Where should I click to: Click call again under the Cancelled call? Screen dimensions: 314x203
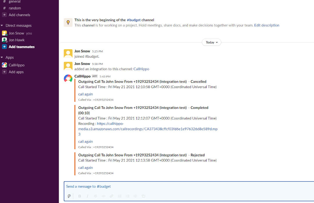click(x=85, y=94)
